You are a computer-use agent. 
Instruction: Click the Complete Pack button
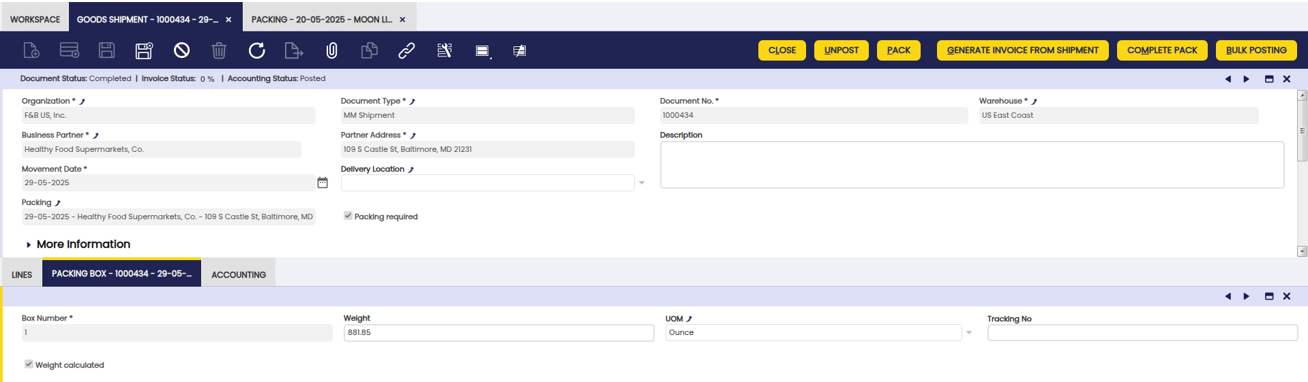1161,50
